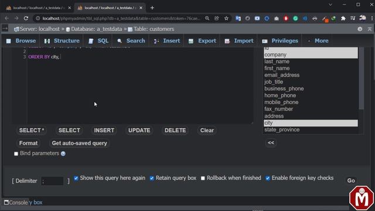This screenshot has width=375, height=211.
Task: Select email_address in the columns list
Action: click(311, 75)
